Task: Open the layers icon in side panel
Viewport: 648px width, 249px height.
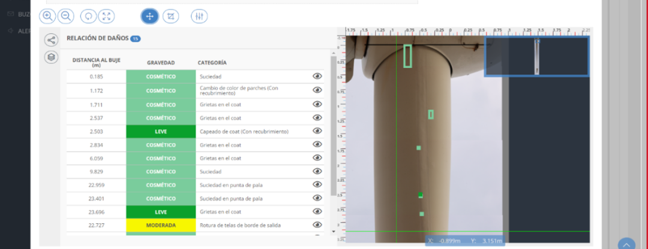Action: 52,57
